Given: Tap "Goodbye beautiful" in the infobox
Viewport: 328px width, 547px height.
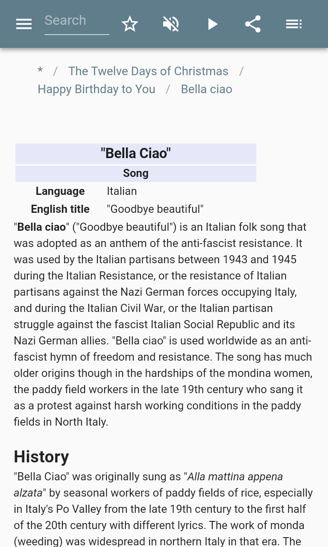Looking at the screenshot, I should [x=155, y=209].
